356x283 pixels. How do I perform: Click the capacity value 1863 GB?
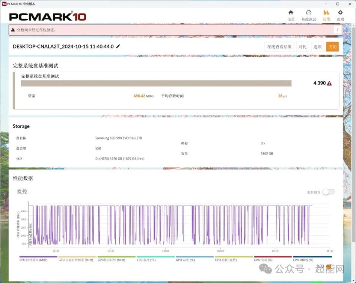267,153
